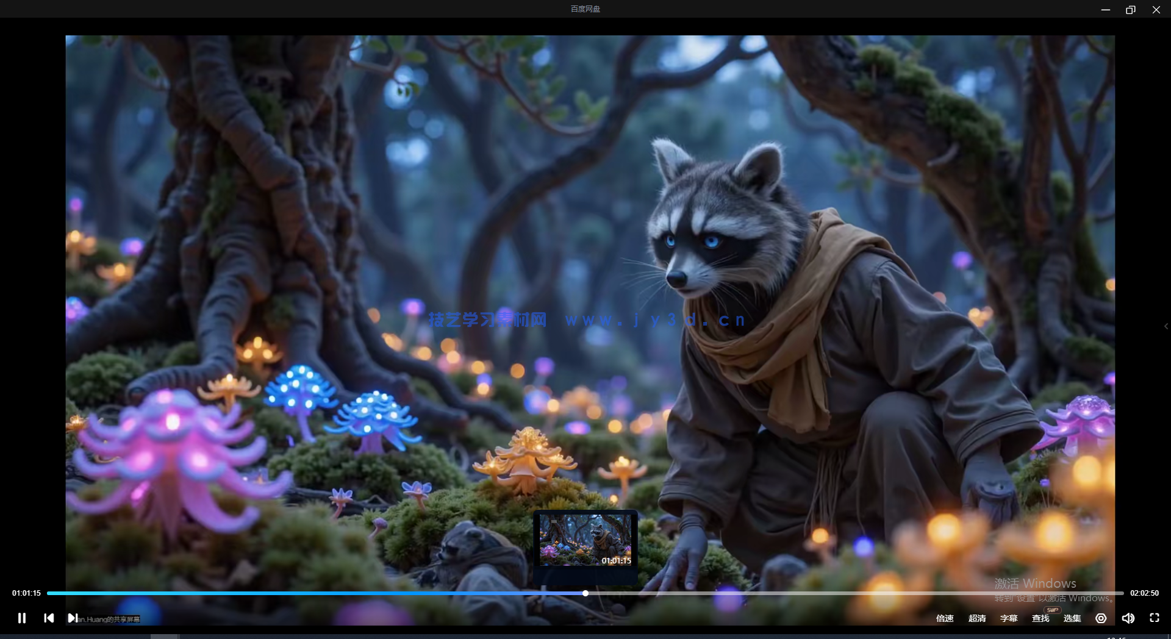The image size is (1171, 639).
Task: Skip to the previous video
Action: pos(49,618)
